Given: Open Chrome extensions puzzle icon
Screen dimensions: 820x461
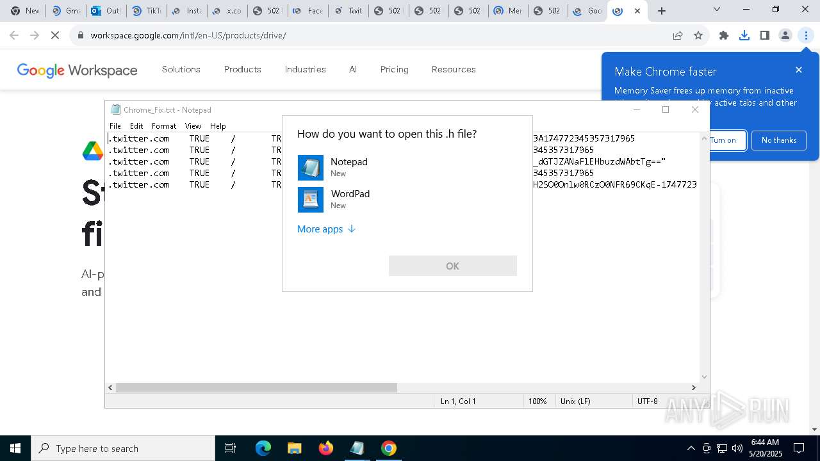Looking at the screenshot, I should tap(724, 35).
